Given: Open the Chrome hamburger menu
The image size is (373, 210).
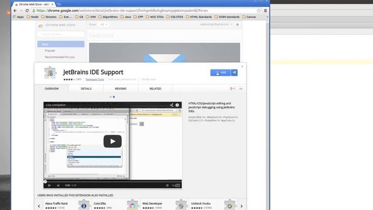Looking at the screenshot, I should 266,10.
